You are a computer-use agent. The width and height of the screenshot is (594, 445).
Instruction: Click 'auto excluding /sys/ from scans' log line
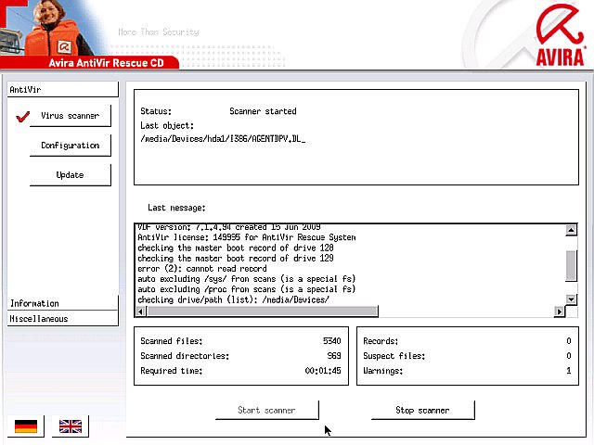click(246, 279)
